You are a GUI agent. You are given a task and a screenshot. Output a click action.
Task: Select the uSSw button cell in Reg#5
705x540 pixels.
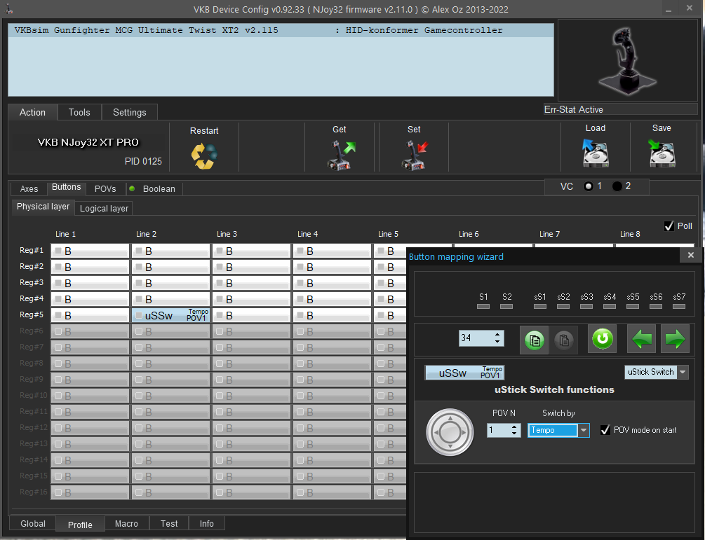tap(170, 316)
